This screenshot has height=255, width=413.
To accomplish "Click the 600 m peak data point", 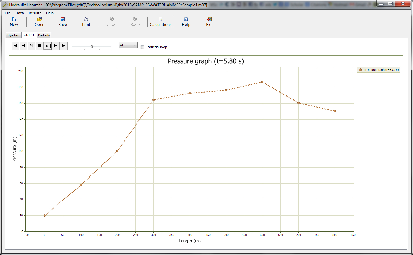I will (x=262, y=82).
